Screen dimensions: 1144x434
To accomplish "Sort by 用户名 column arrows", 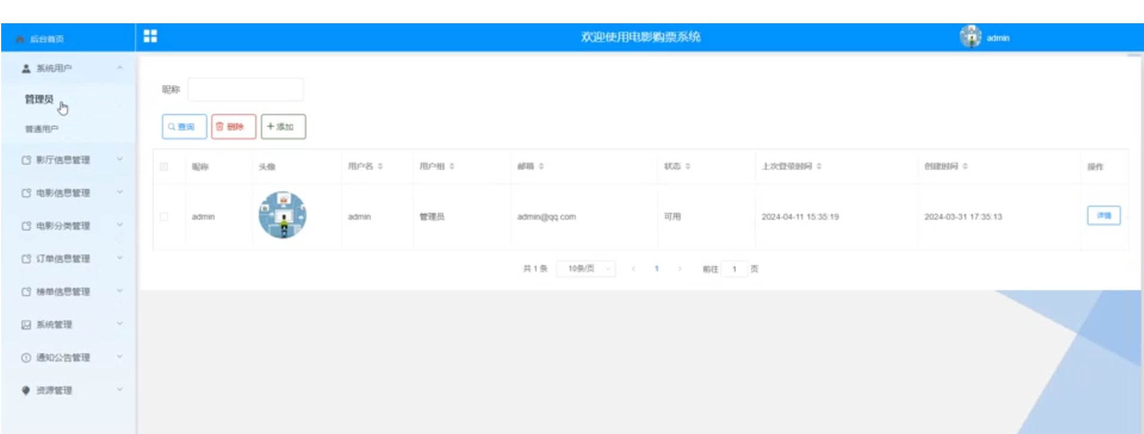I will click(x=380, y=166).
